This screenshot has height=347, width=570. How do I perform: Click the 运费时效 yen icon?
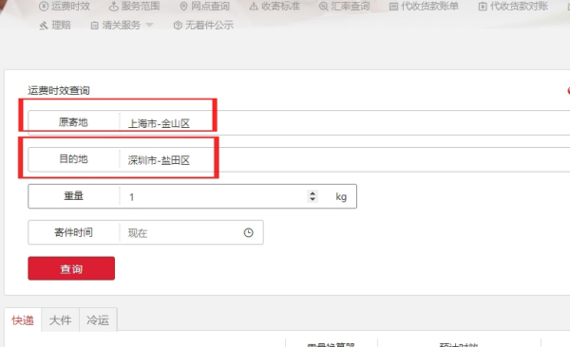click(44, 7)
